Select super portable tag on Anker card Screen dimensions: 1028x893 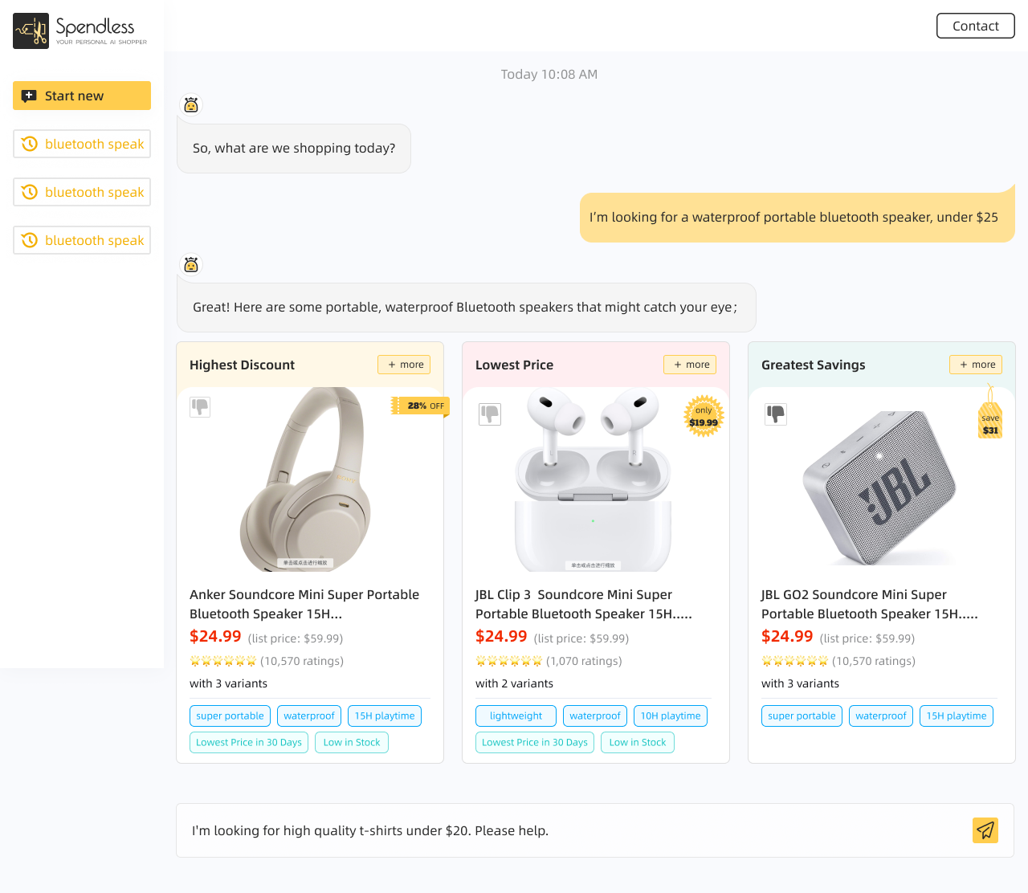[x=230, y=716]
